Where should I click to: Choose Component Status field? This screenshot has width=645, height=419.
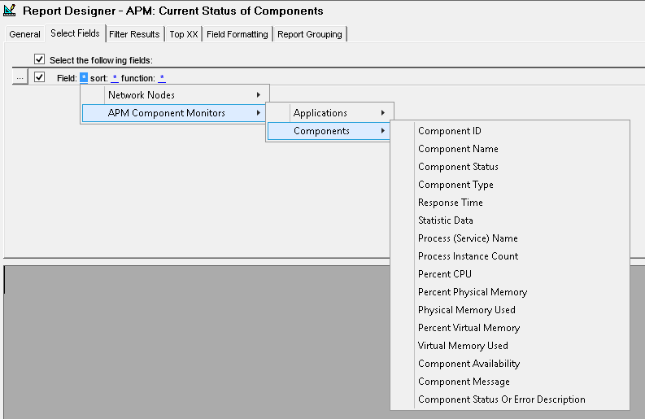(x=510, y=167)
